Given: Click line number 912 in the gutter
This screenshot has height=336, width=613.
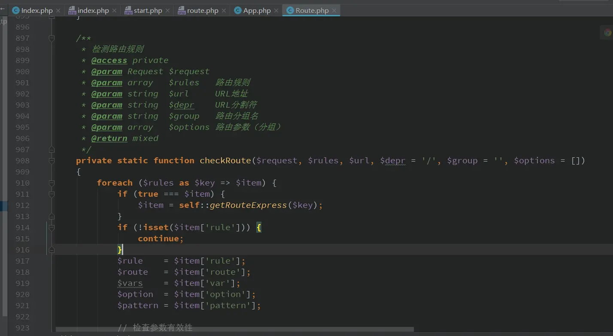Looking at the screenshot, I should 22,205.
